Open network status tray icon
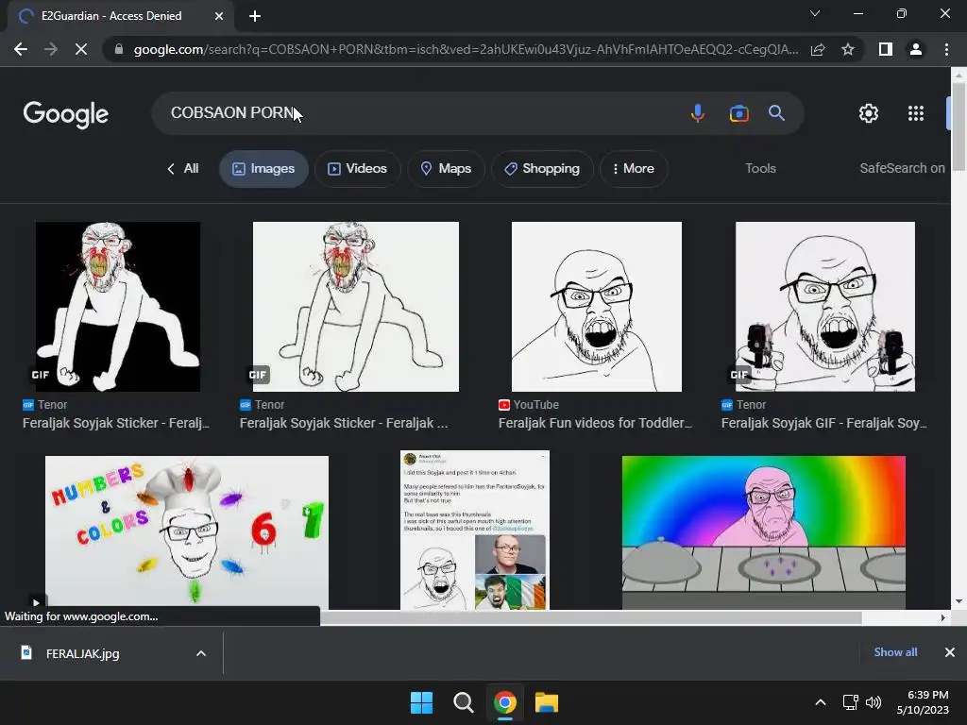967x725 pixels. 851,702
